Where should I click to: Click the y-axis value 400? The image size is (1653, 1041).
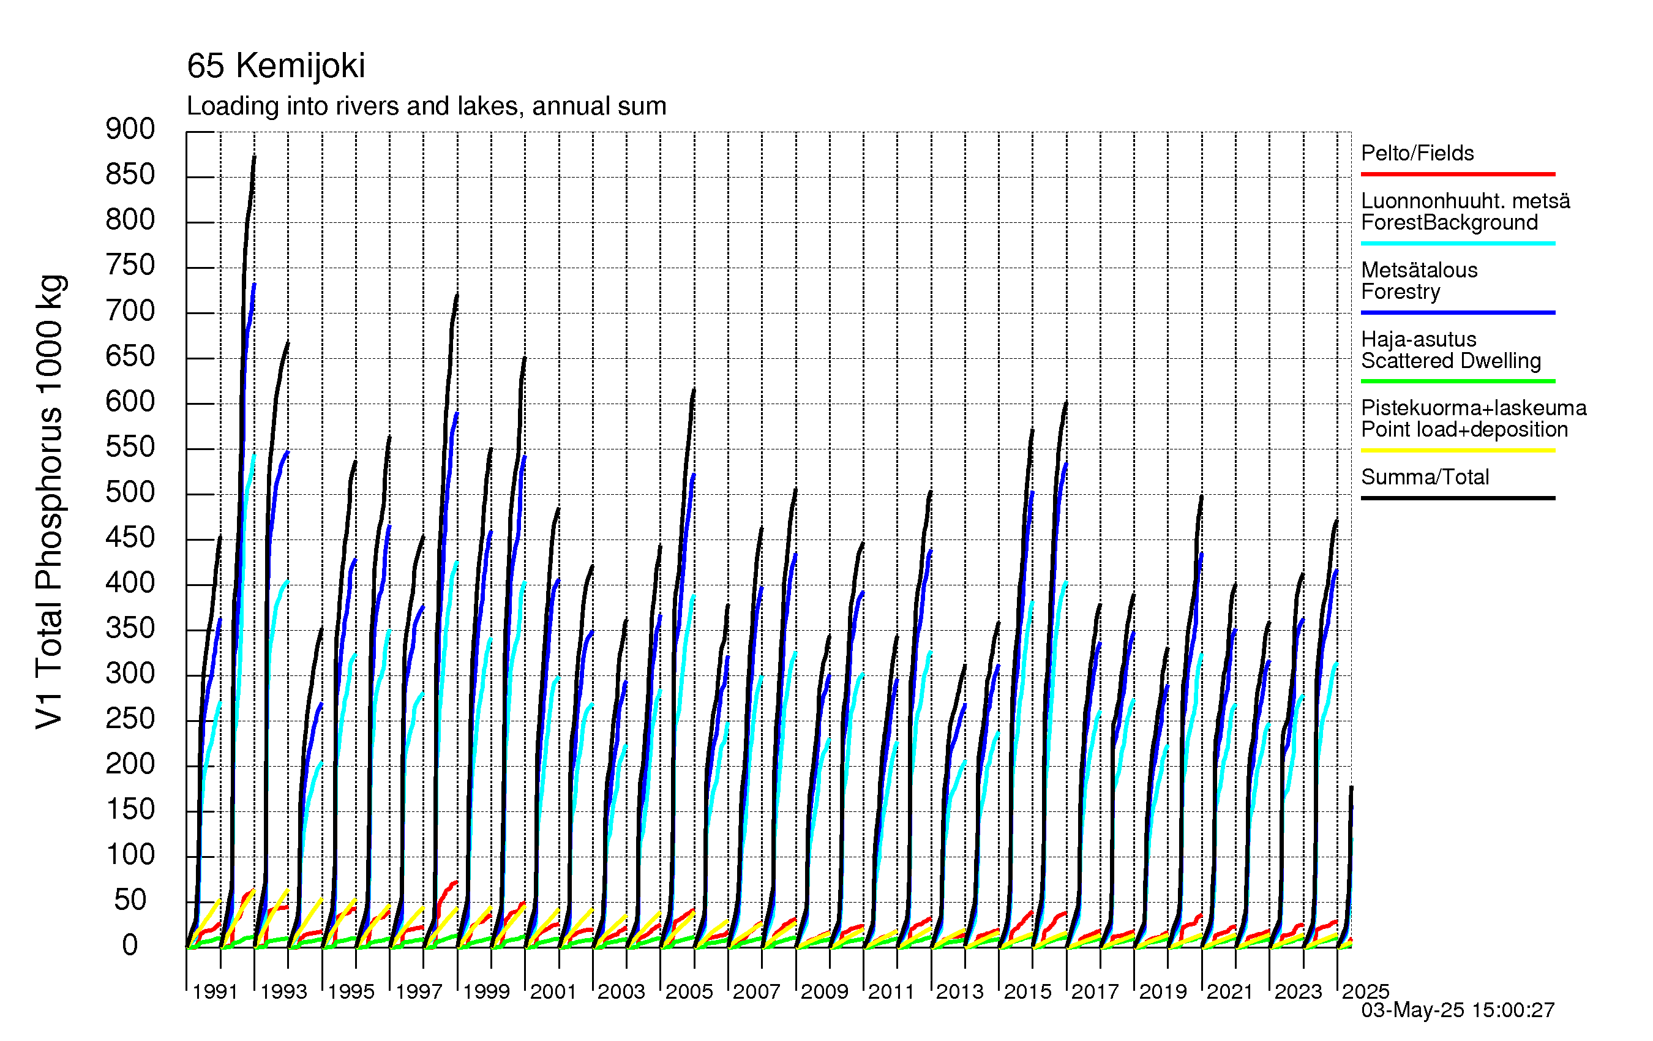point(130,583)
